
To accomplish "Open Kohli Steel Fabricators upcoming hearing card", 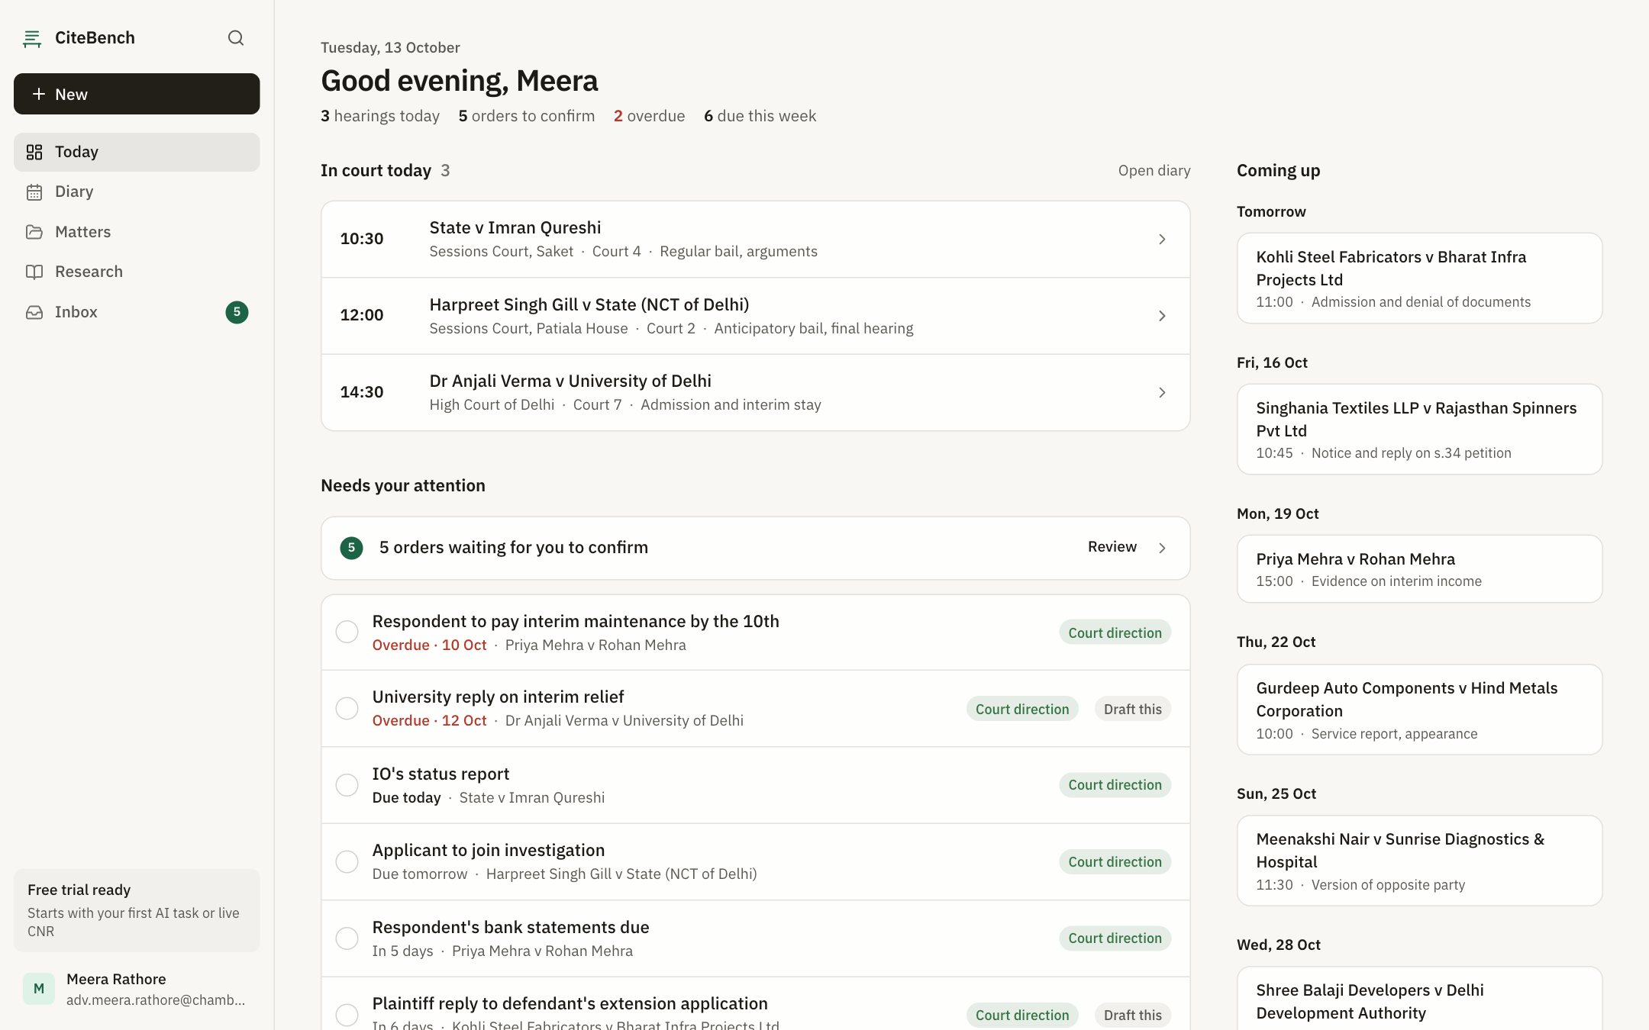I will tap(1419, 278).
